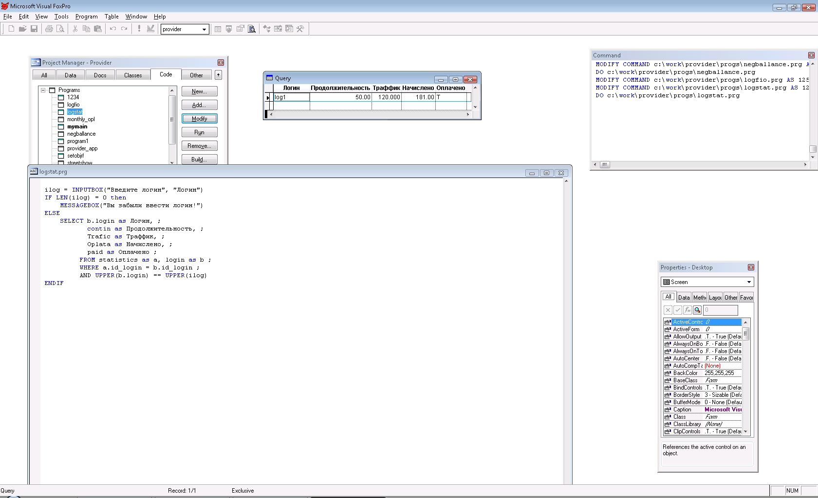The height and width of the screenshot is (498, 818).
Task: Open the Program menu
Action: (x=86, y=17)
